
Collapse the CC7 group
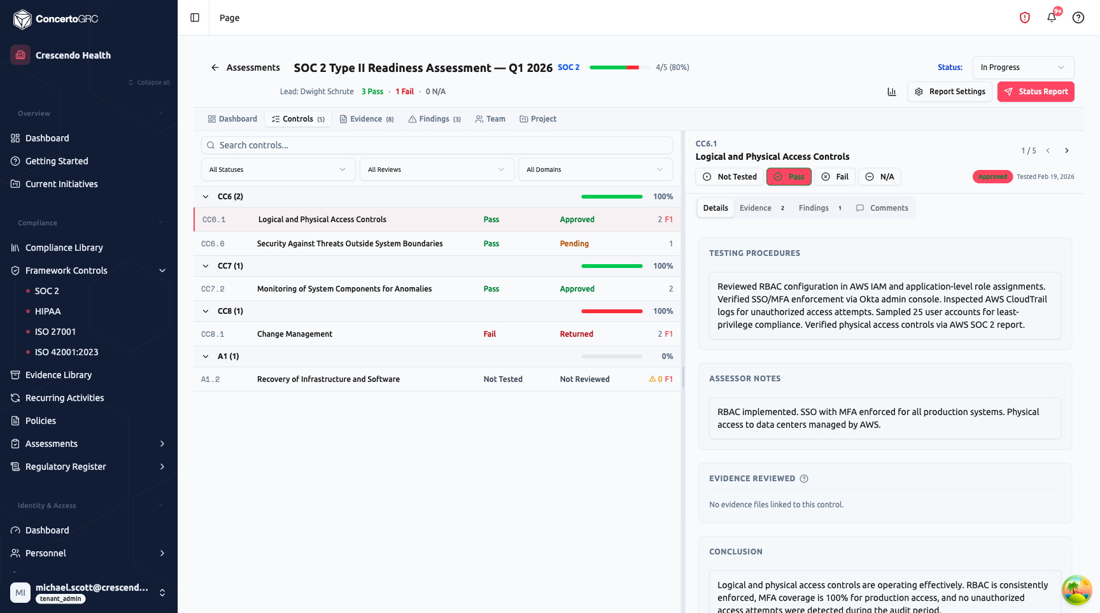coord(206,266)
